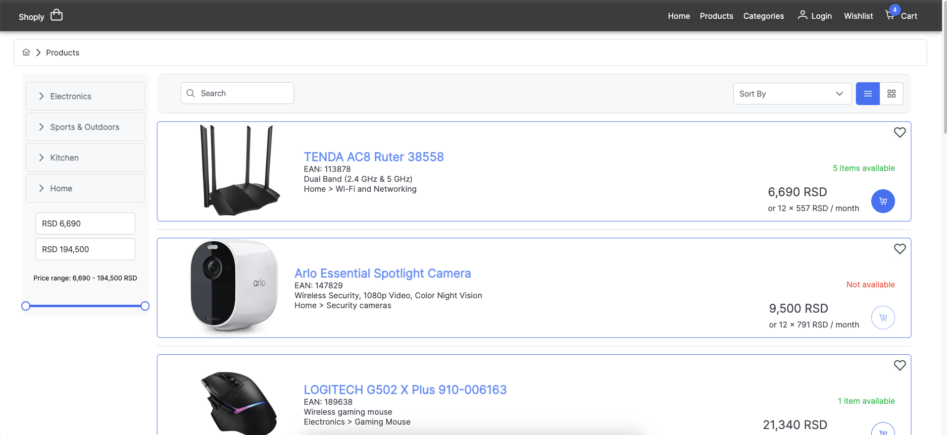Image resolution: width=947 pixels, height=435 pixels.
Task: Click 'Home > Security cameras' category text
Action: point(343,305)
